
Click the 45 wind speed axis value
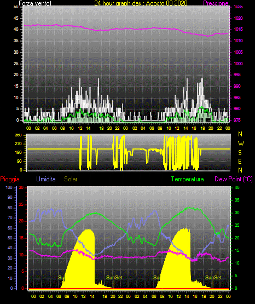pos(16,19)
